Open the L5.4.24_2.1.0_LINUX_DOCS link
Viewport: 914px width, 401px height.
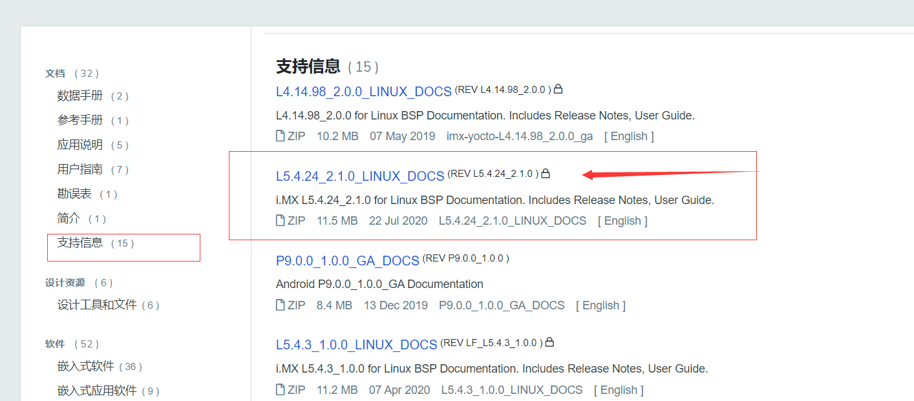pos(360,176)
